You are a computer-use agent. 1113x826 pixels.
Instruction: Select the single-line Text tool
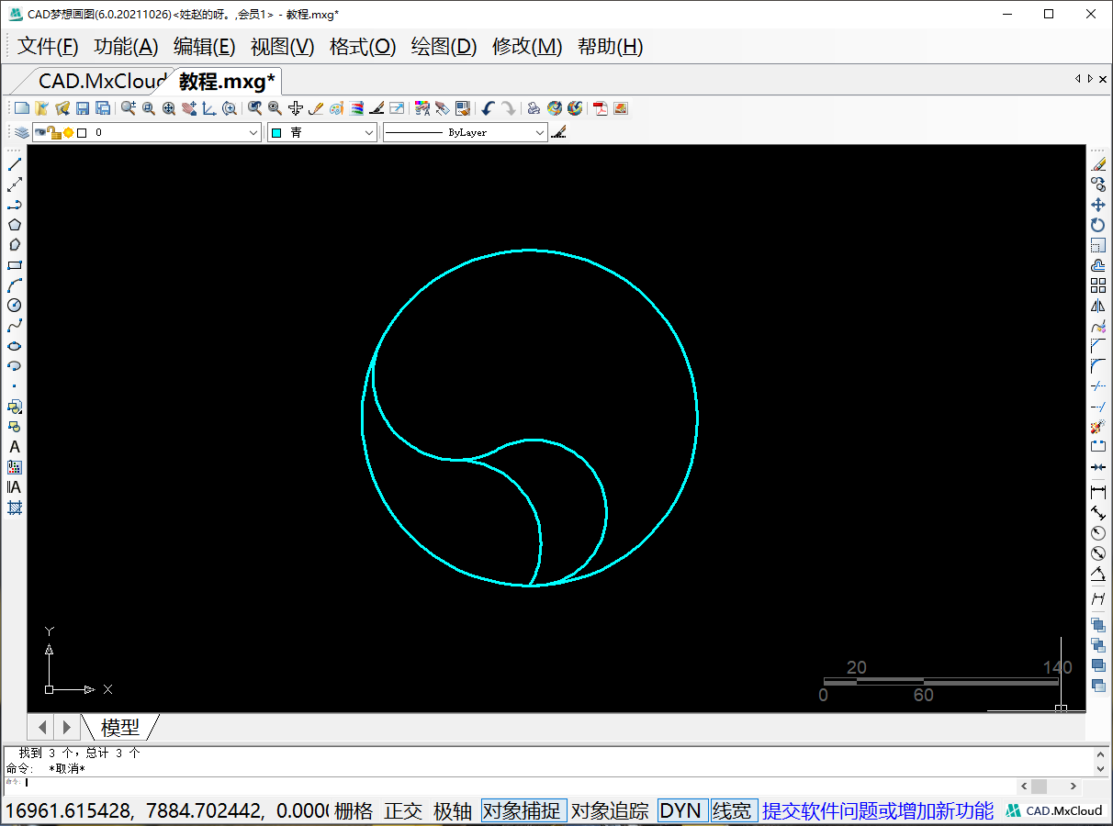[15, 447]
